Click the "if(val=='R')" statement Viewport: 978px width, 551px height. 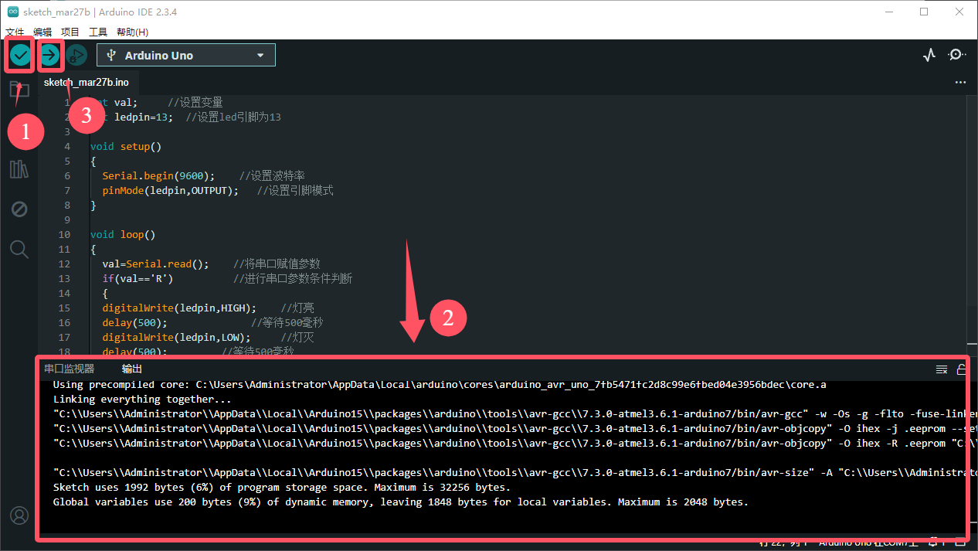point(138,278)
